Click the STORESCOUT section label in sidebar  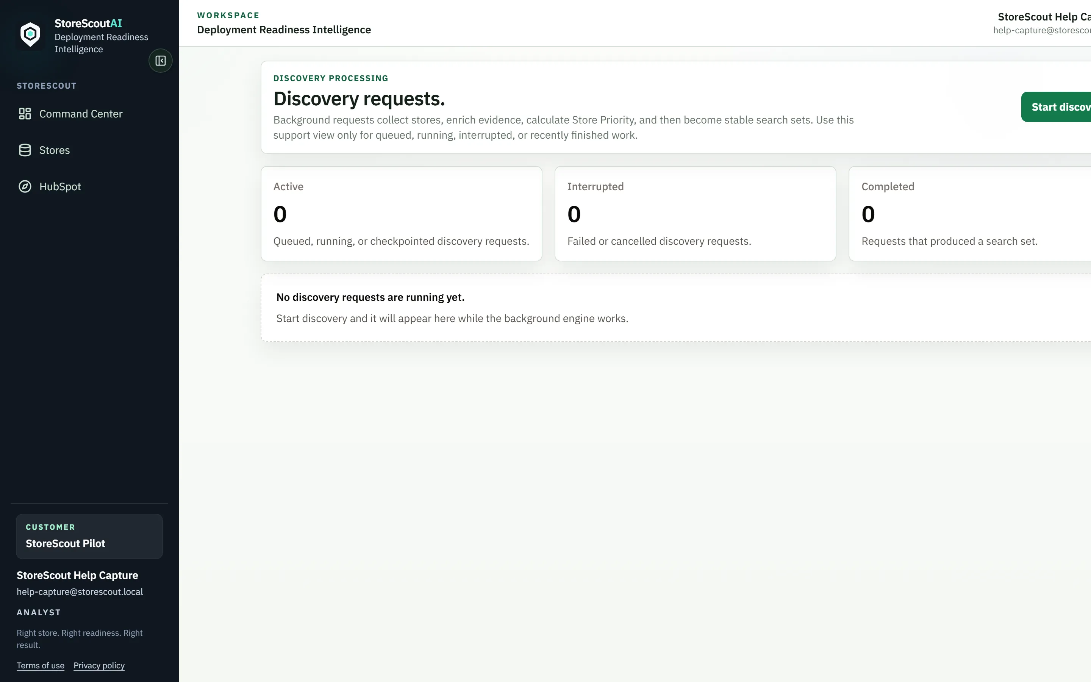click(x=47, y=86)
